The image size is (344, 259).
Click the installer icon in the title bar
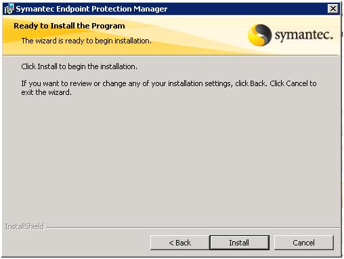click(x=9, y=9)
